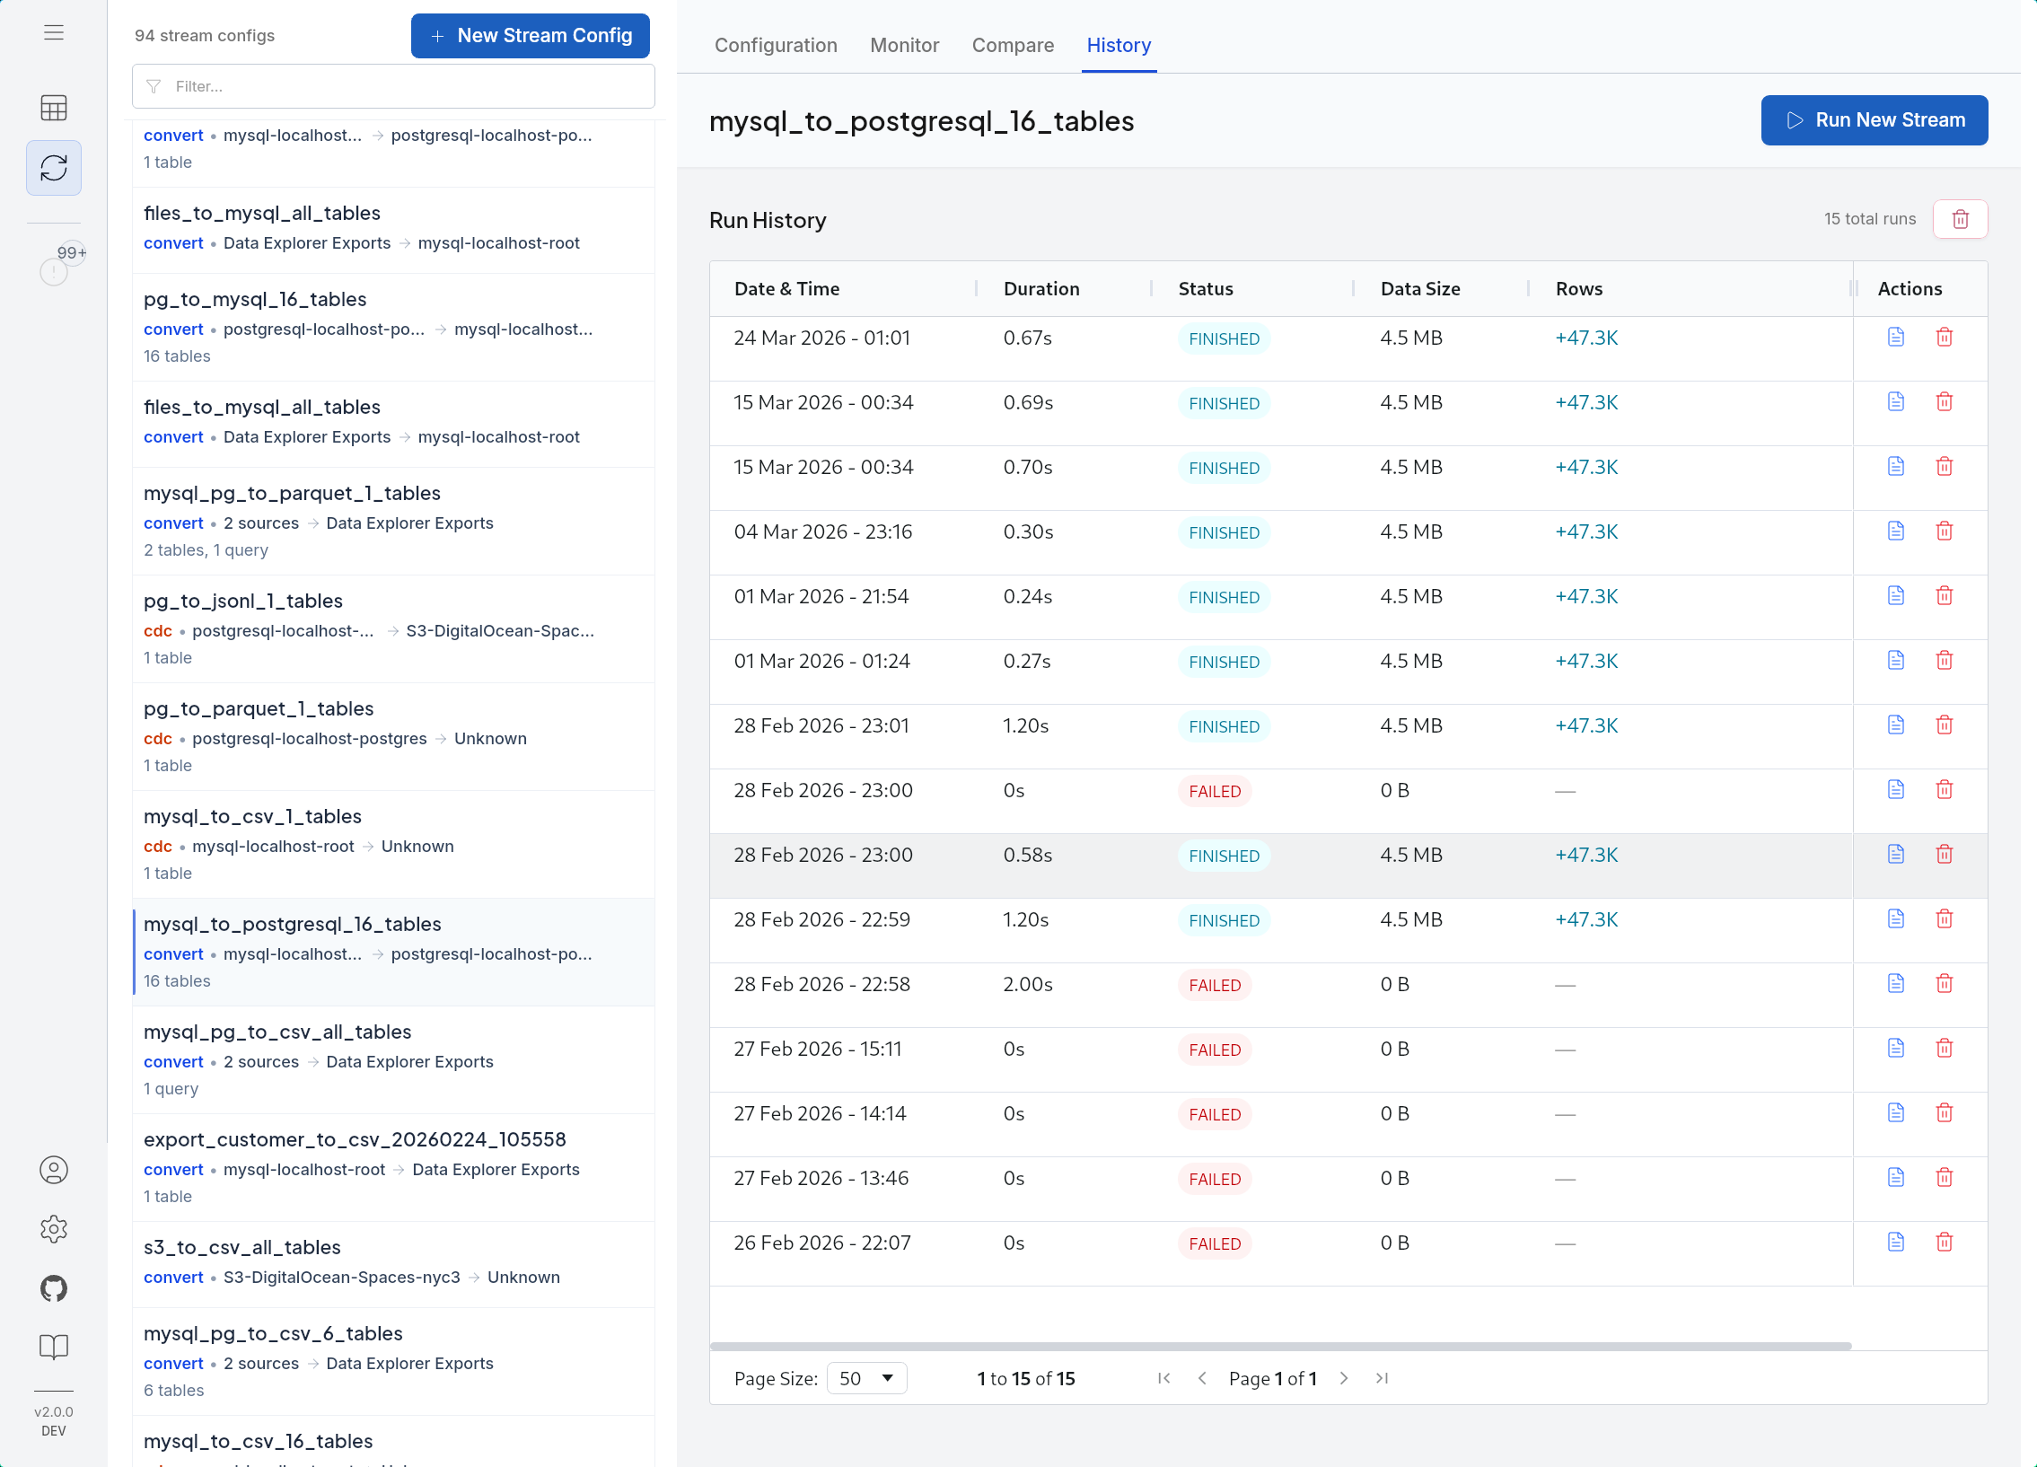2037x1467 pixels.
Task: Click the '94 stream configs' label
Action: pyautogui.click(x=205, y=36)
